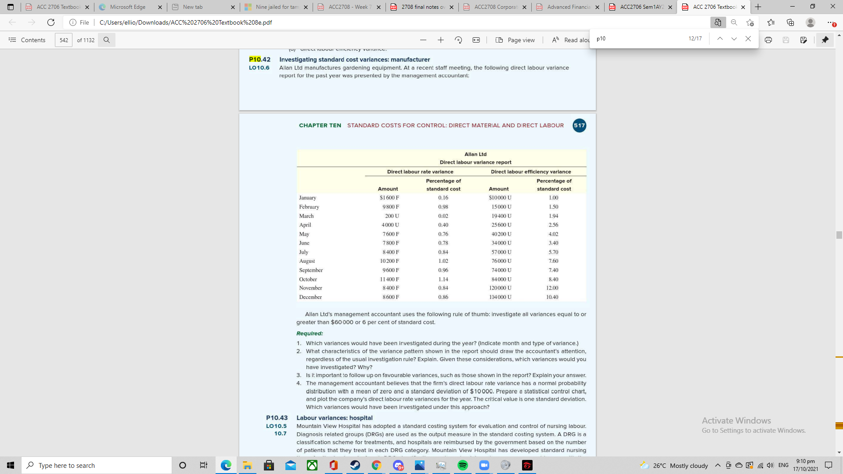
Task: Decrease zoom with minus control
Action: tap(423, 39)
